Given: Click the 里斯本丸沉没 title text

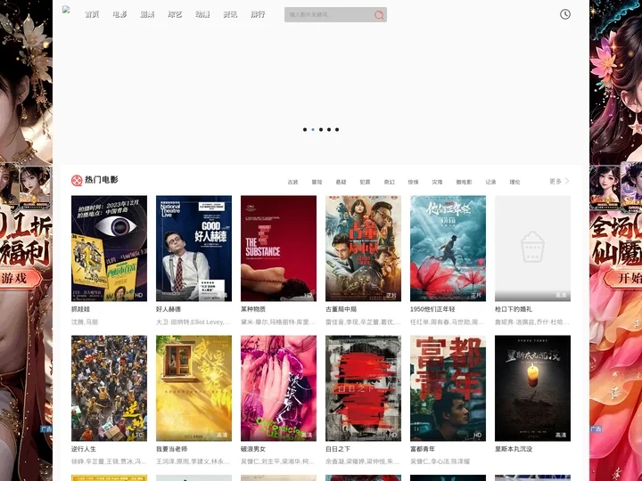Looking at the screenshot, I should tap(514, 449).
